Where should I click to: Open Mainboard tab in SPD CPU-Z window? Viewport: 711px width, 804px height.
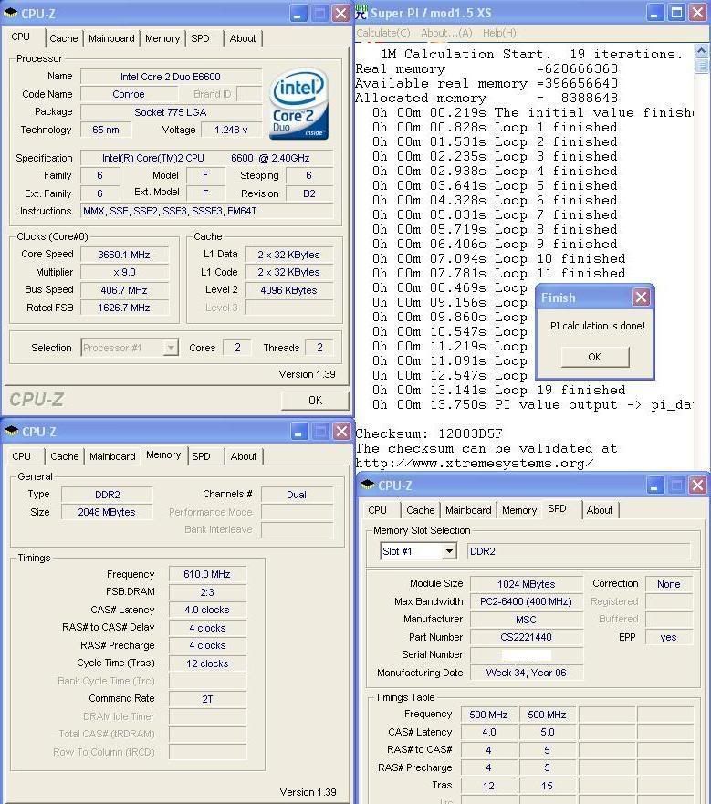(x=468, y=510)
